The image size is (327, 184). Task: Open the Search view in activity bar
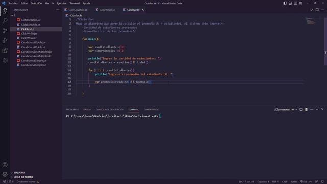pos(5,20)
